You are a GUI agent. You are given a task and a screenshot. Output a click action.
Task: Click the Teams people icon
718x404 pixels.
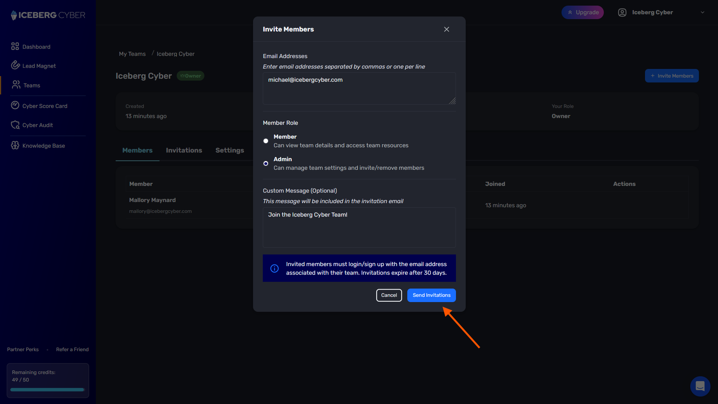point(16,85)
